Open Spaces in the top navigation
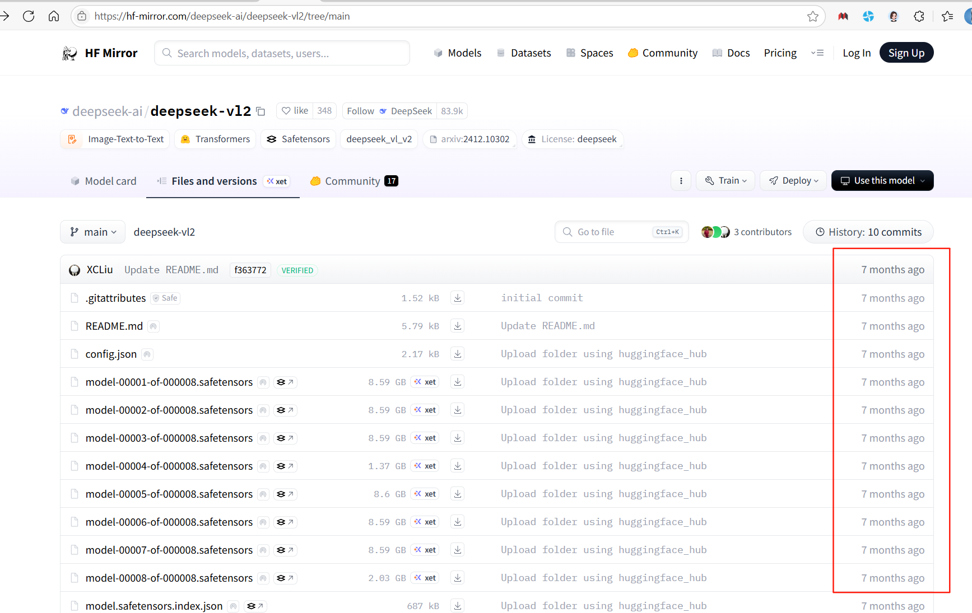 [589, 53]
